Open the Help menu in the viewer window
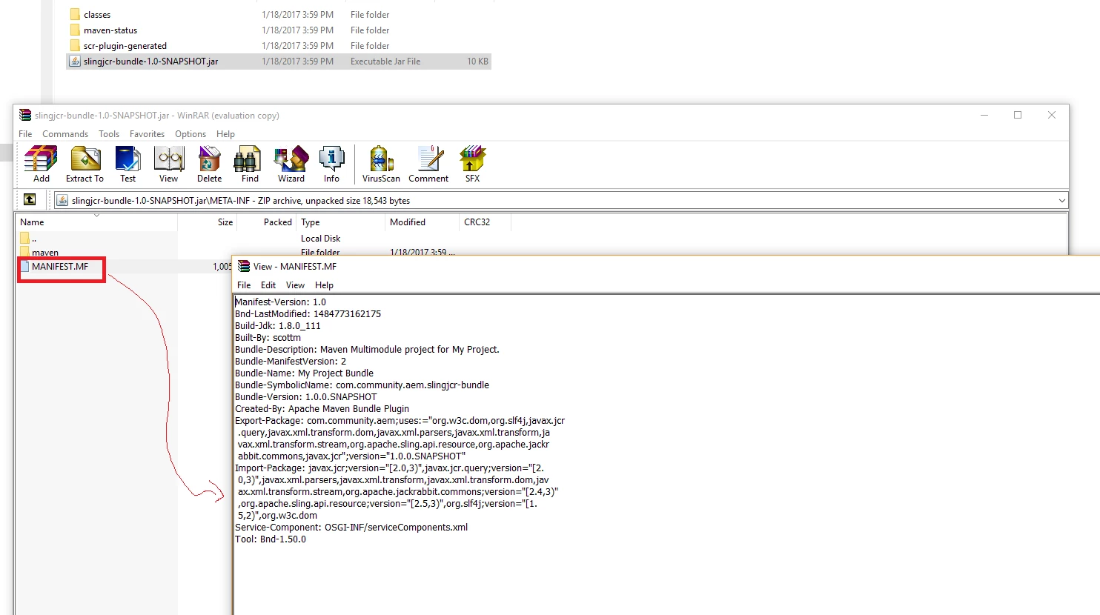Image resolution: width=1100 pixels, height=615 pixels. 324,285
